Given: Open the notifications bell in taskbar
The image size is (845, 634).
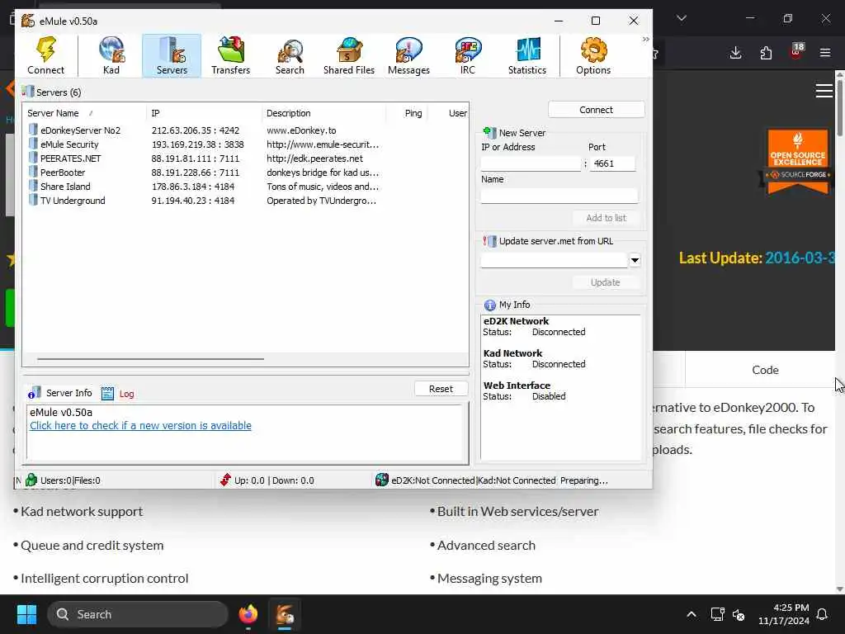Looking at the screenshot, I should (x=823, y=614).
